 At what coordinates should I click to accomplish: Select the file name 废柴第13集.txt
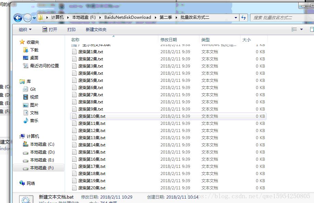(x=92, y=138)
